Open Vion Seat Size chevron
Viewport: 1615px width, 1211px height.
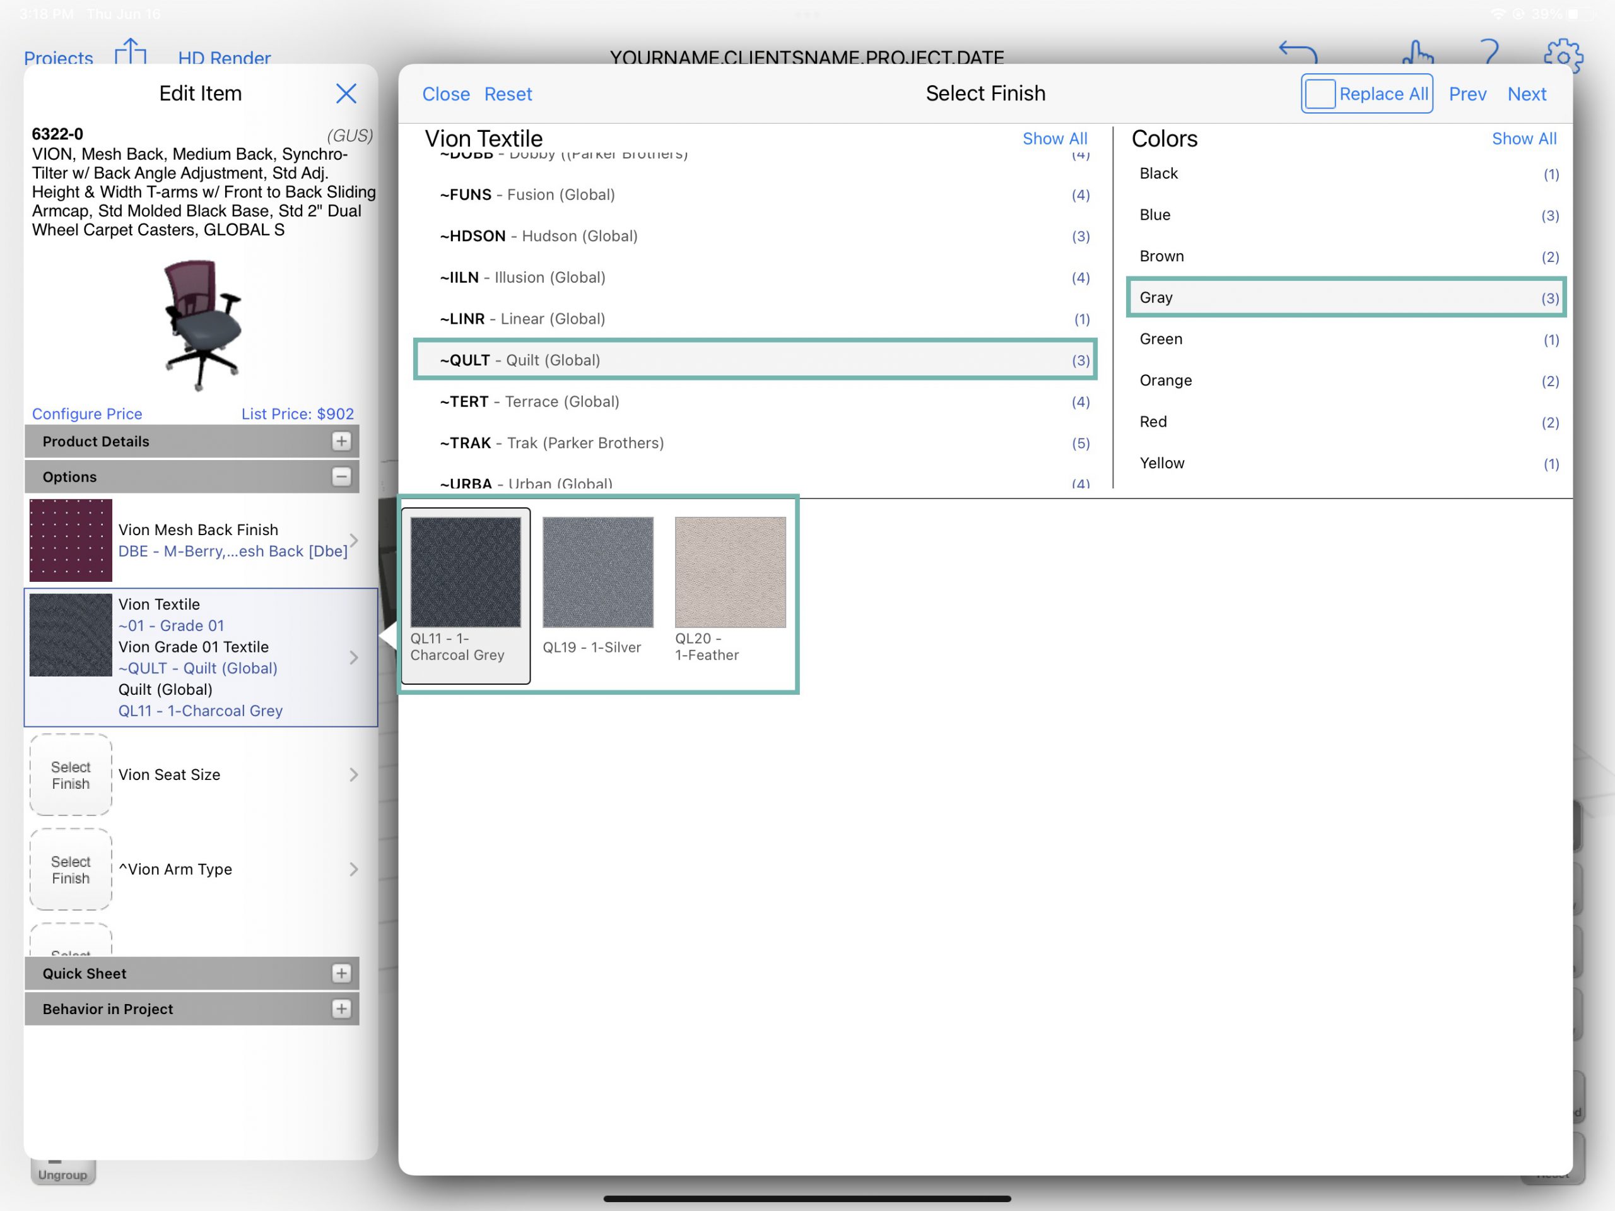[x=354, y=774]
